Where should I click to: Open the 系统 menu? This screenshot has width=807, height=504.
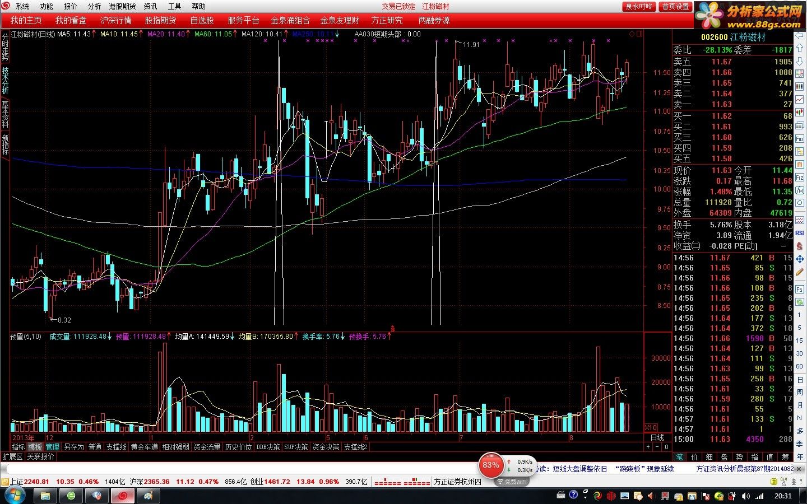[22, 6]
